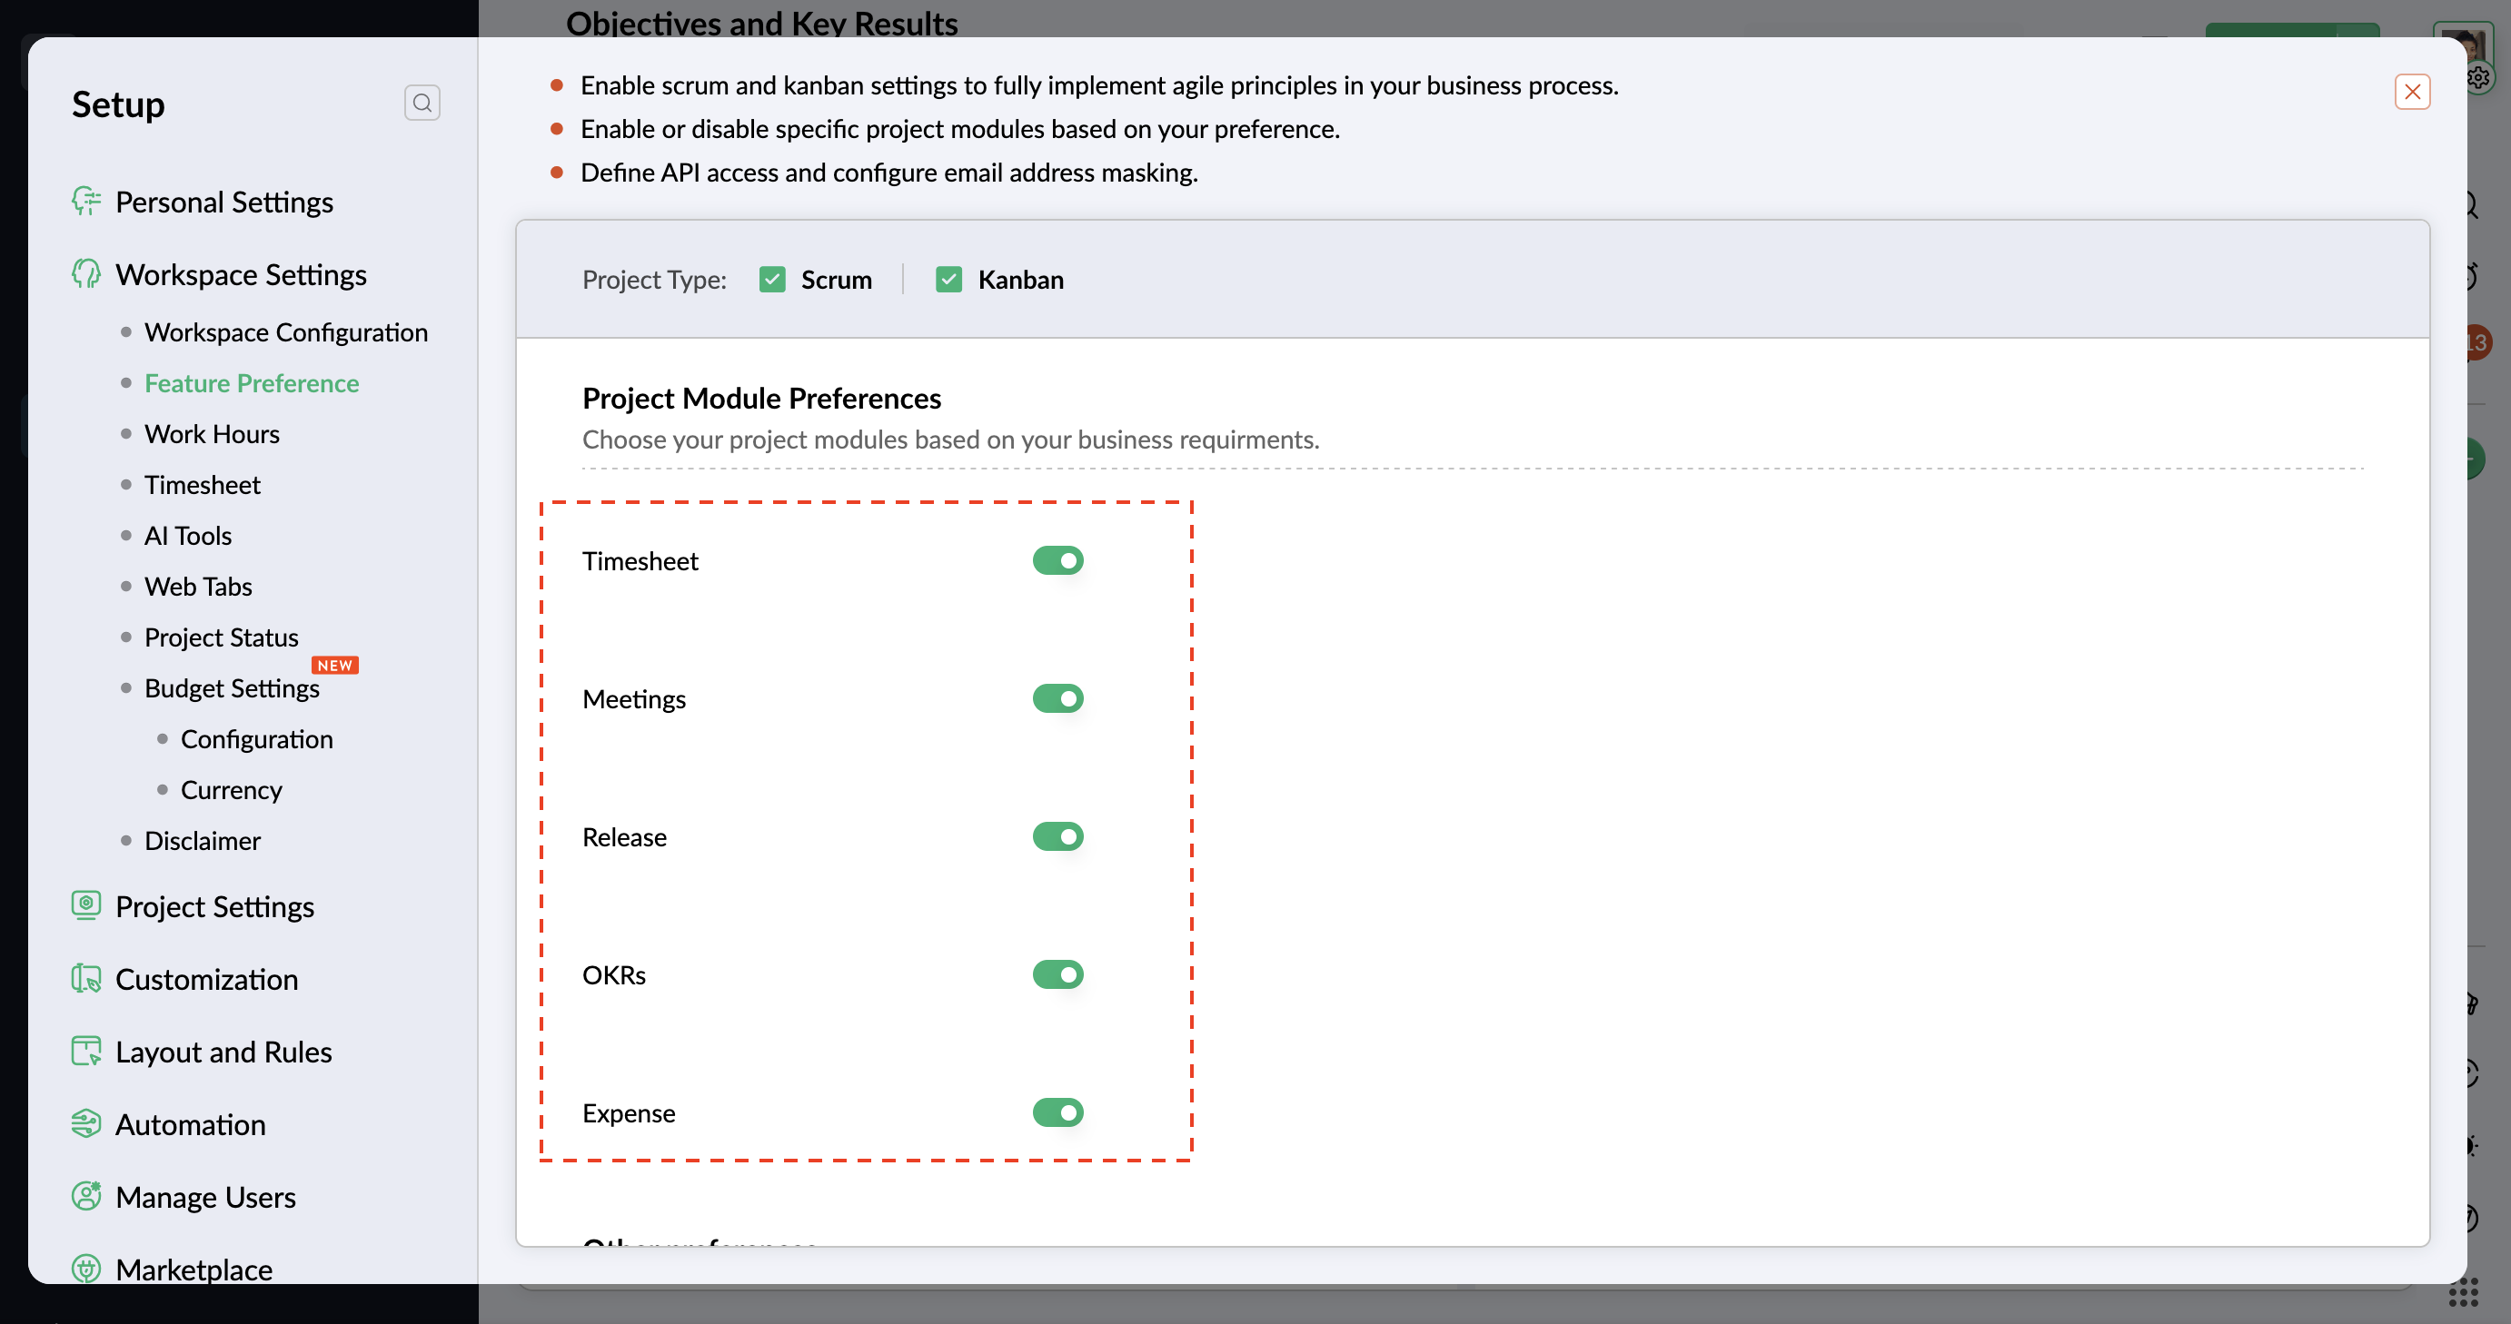
Task: Open Work Hours settings
Action: click(x=212, y=433)
